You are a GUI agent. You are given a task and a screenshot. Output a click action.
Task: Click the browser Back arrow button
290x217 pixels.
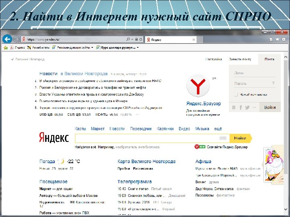[x=7, y=39]
